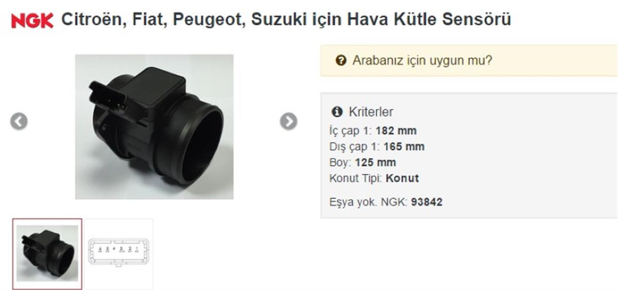Click the NGK item number 93842
Viewport: 618px width, 290px height.
(426, 202)
